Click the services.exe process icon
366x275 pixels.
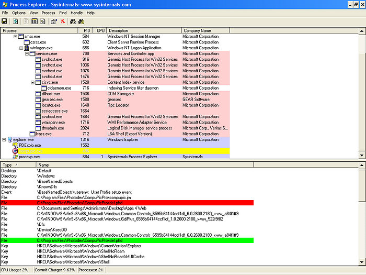click(x=32, y=54)
